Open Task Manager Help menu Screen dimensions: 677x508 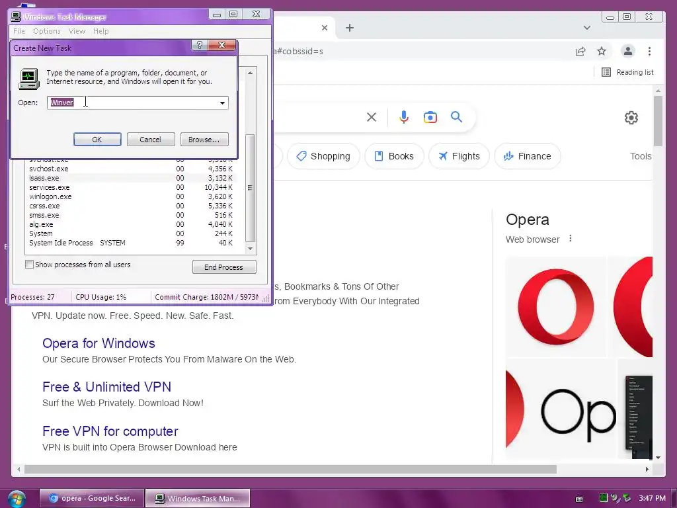click(x=101, y=31)
